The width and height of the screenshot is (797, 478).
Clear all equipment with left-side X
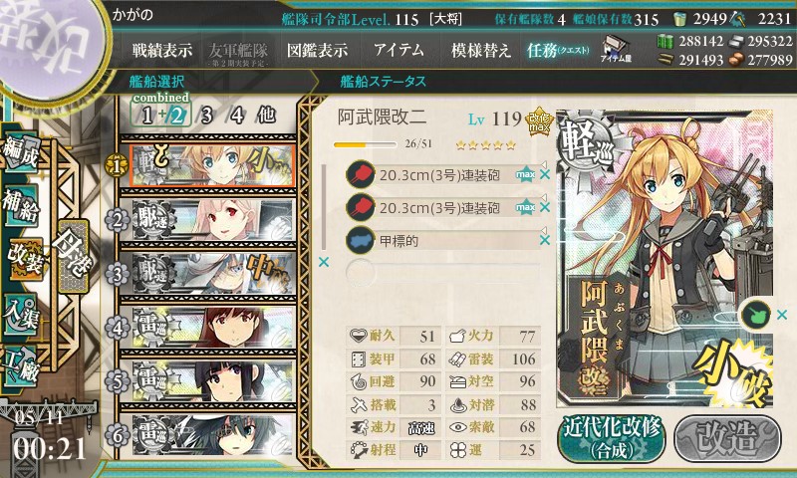pyautogui.click(x=323, y=262)
